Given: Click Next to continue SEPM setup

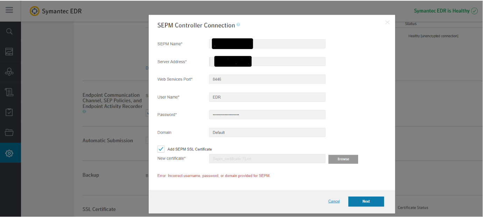Looking at the screenshot, I should click(366, 201).
